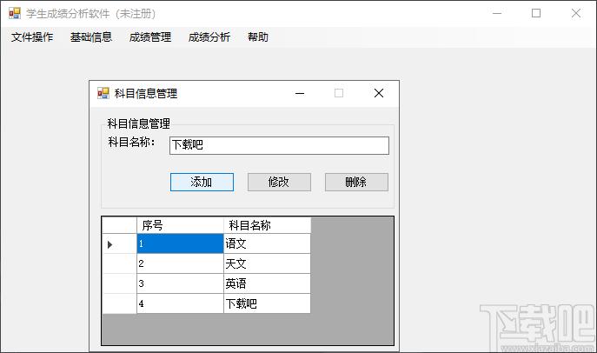Image resolution: width=597 pixels, height=353 pixels.
Task: Click the 科目信息管理 dialog title icon
Action: coord(103,93)
